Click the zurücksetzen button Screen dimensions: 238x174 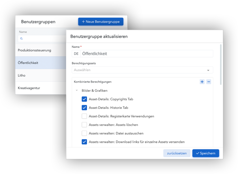(x=177, y=153)
